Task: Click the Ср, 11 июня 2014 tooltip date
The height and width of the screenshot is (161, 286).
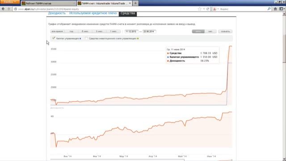Action: pos(176,50)
